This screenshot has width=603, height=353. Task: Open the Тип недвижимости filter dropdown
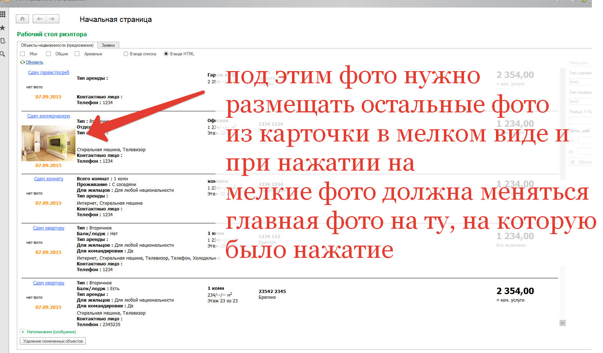[x=580, y=101]
